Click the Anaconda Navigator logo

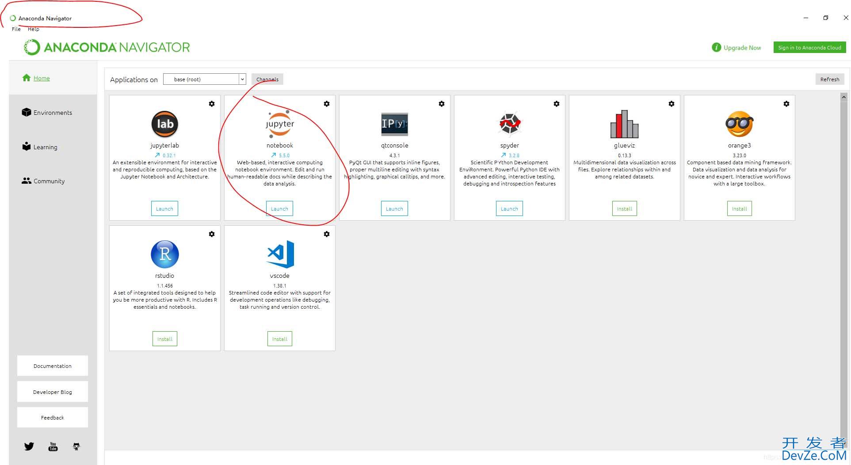coord(107,47)
